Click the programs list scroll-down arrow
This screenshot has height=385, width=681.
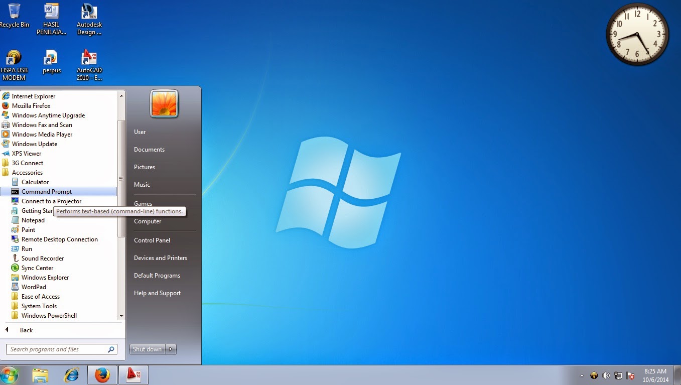point(121,316)
